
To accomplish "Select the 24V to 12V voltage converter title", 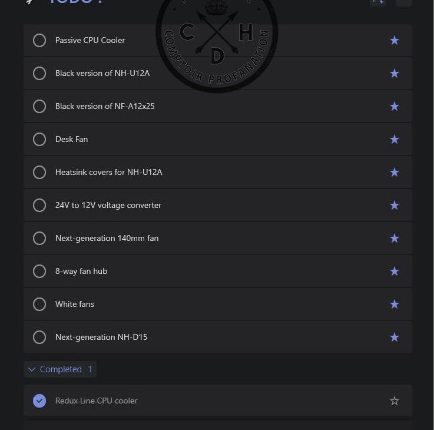I will point(108,206).
